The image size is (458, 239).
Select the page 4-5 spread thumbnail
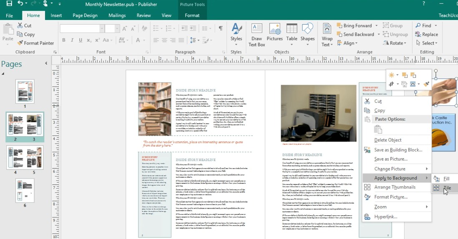[25, 157]
